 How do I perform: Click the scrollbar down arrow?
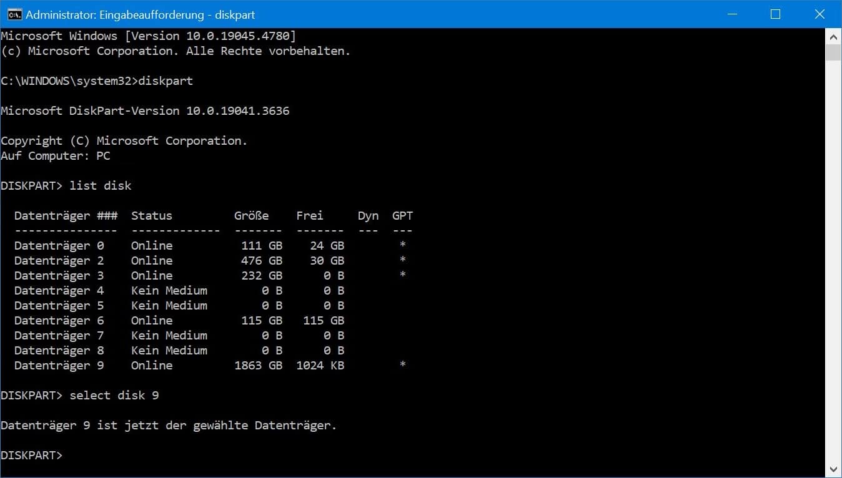click(833, 469)
